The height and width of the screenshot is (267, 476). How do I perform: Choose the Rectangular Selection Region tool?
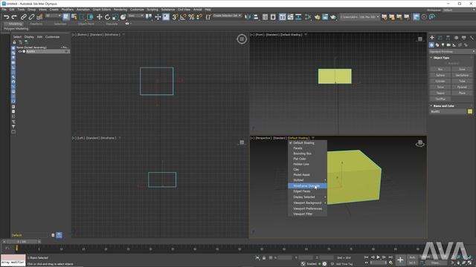(82, 17)
